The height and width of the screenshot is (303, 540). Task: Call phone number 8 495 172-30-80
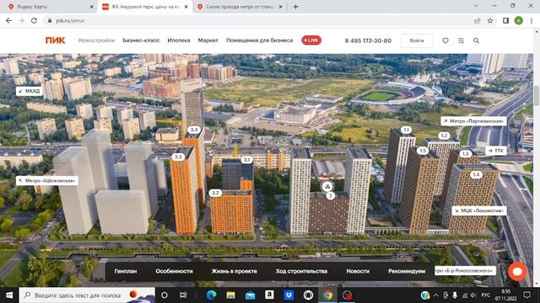point(368,40)
